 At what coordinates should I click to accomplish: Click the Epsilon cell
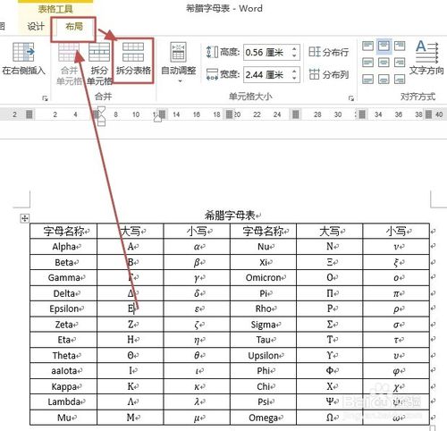point(63,309)
